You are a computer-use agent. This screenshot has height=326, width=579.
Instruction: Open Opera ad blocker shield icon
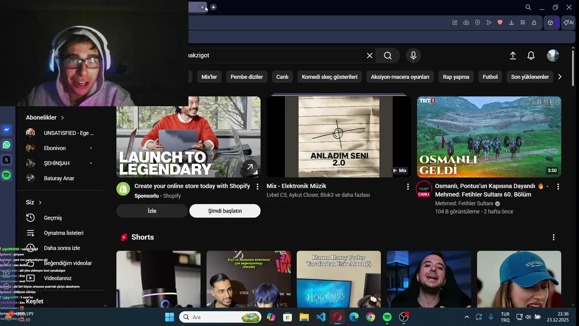point(477,23)
